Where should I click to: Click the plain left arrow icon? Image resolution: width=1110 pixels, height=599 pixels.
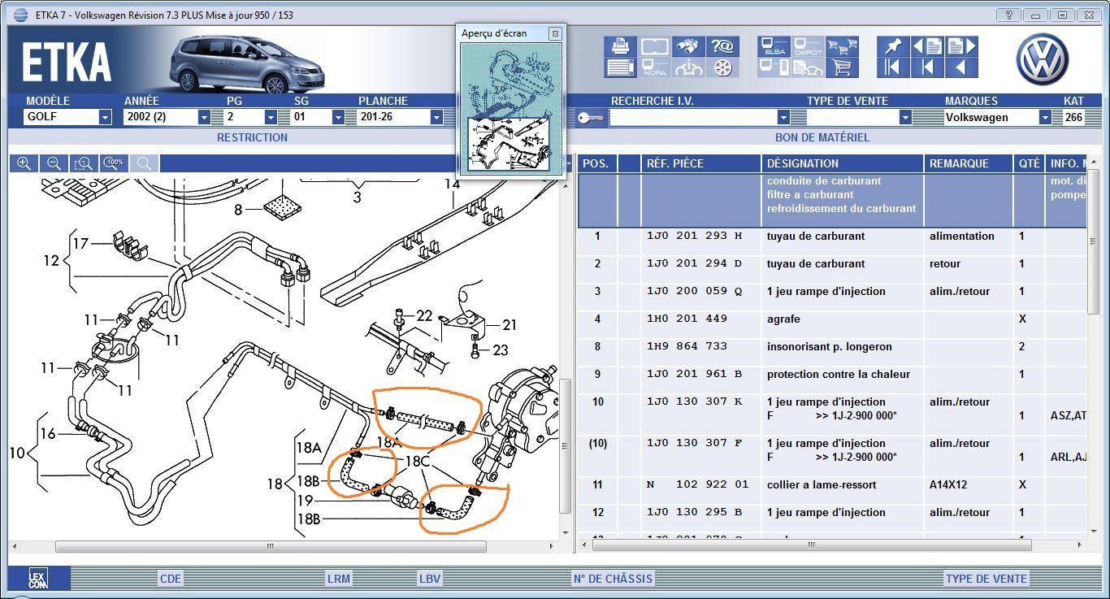tap(961, 67)
